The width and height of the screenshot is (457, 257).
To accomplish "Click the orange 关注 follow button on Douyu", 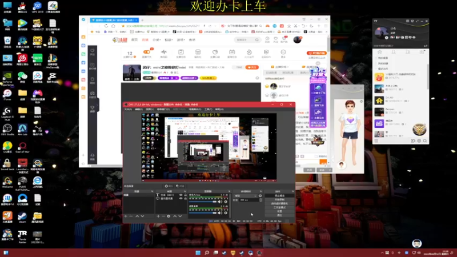I will pos(252,67).
